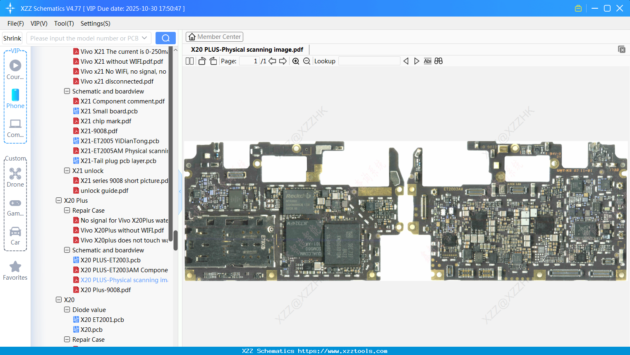Open Vivo X21 without WIFI.pdf.pdf
Viewport: 630px width, 355px height.
pos(122,61)
